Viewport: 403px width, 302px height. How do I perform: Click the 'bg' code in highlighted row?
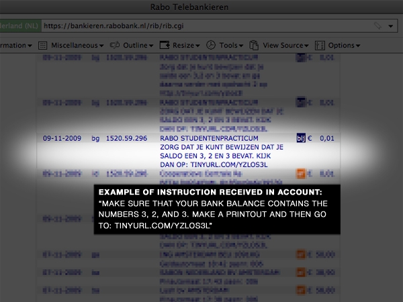95,139
